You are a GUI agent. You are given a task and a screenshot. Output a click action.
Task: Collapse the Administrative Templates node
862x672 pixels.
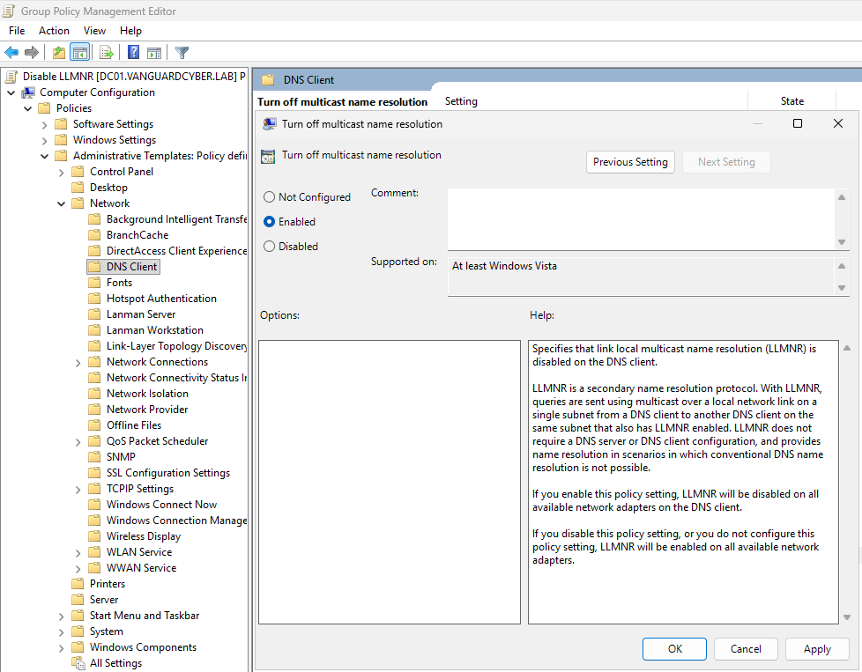[x=45, y=156]
